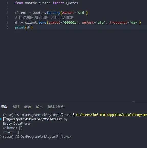Click the blue command marker dot in terminal
147x148 pixels.
(x=1, y=119)
